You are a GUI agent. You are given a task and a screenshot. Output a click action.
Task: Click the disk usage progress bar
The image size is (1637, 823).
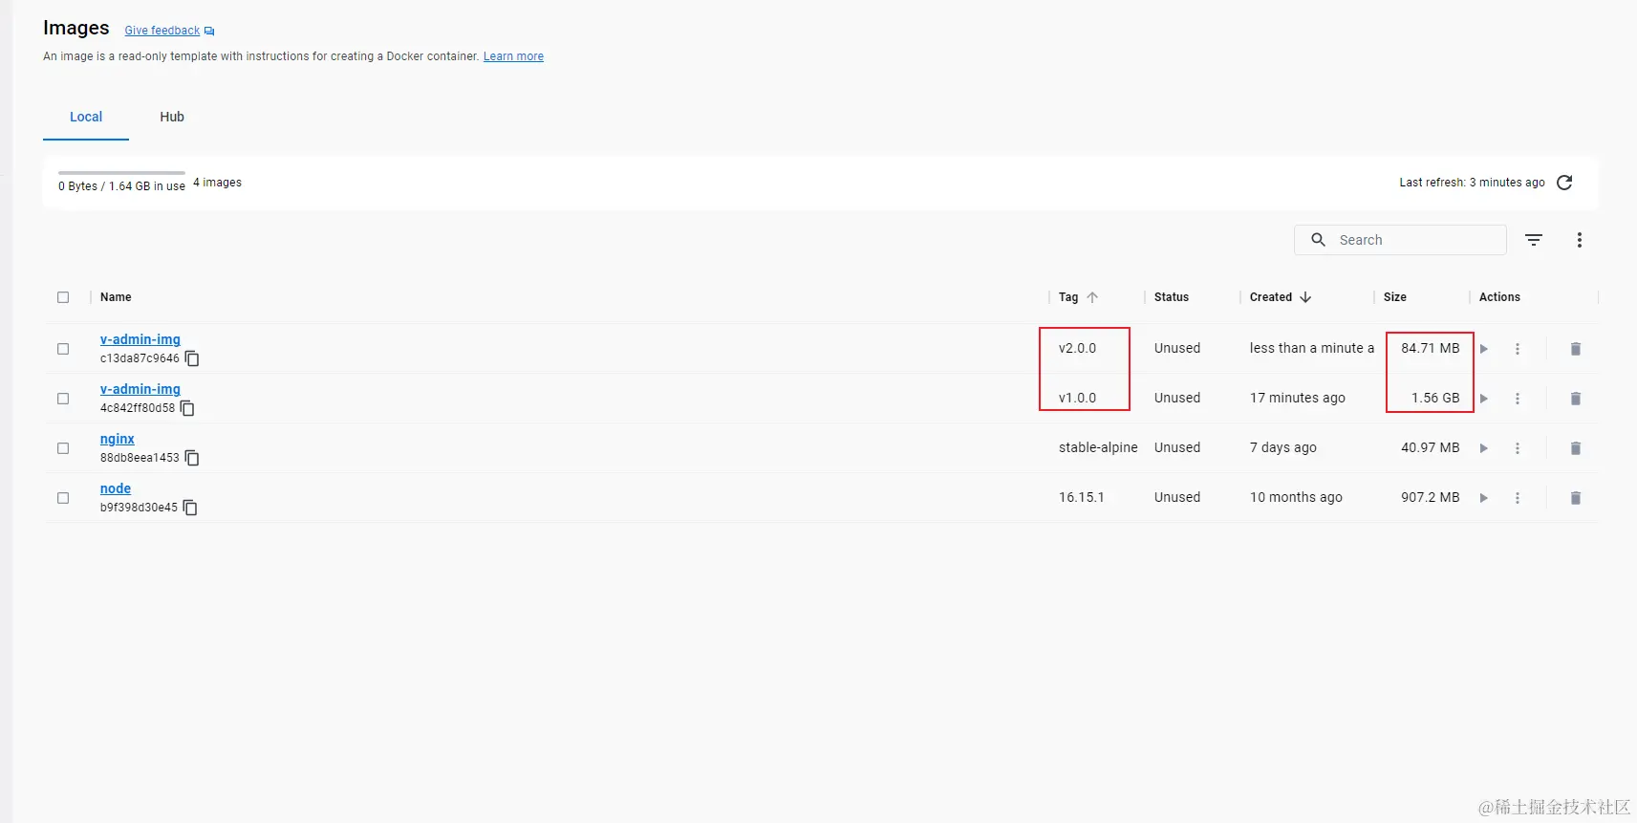click(121, 173)
